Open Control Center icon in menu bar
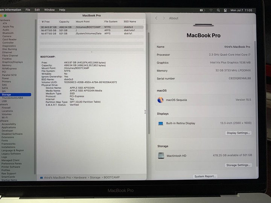 tap(225, 11)
